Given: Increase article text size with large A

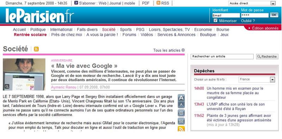Looking at the screenshot, I should pos(181,98).
